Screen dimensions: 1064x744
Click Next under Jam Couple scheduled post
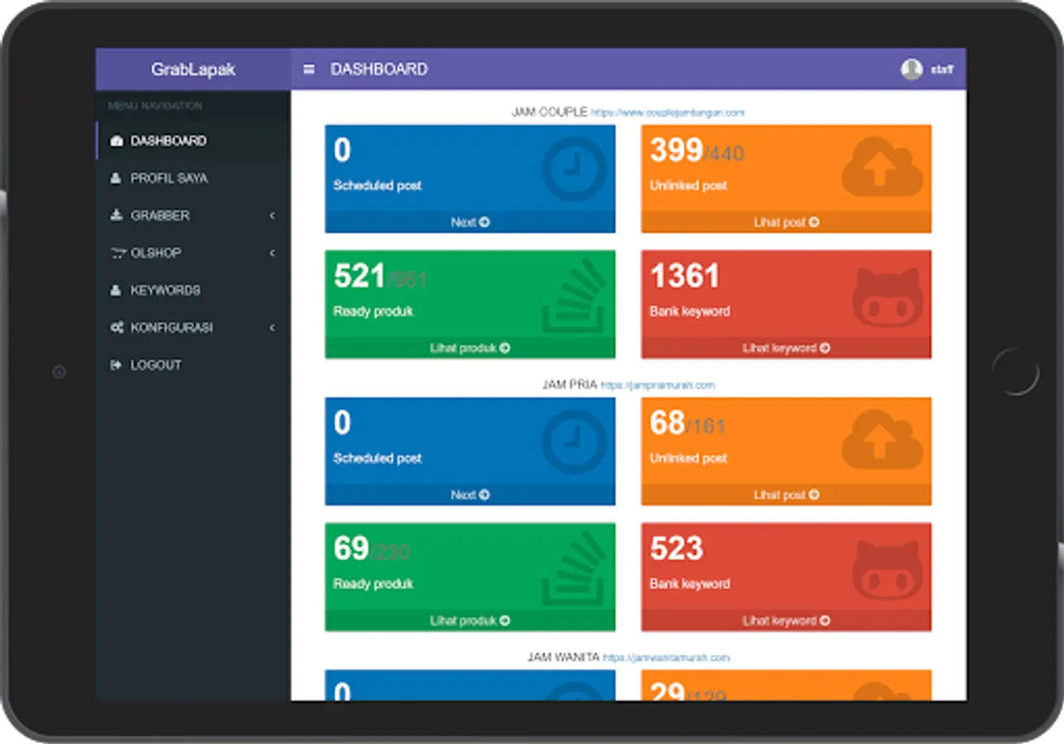[x=470, y=222]
